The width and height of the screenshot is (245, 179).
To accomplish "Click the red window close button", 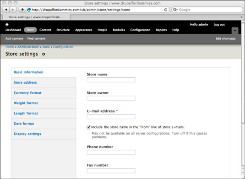I will coord(5,3).
